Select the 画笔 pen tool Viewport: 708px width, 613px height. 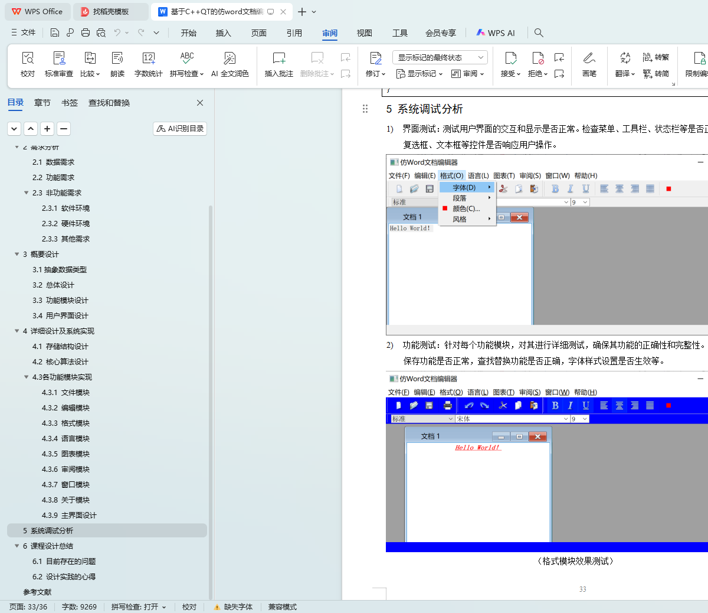(x=589, y=64)
